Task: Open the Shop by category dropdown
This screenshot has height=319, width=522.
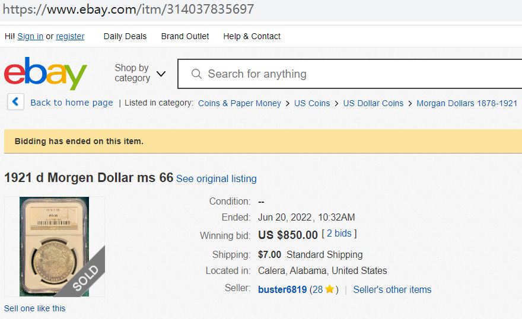Action: coord(140,74)
